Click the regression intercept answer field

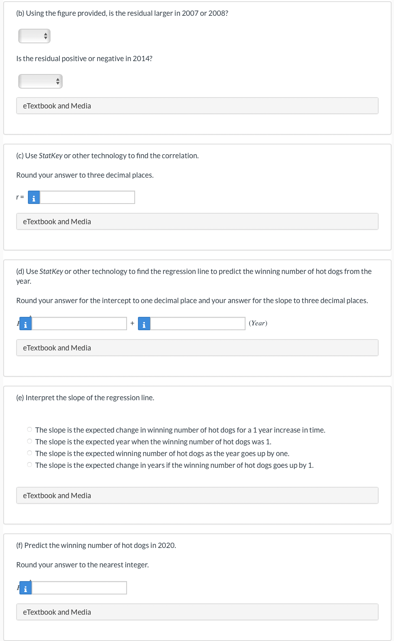79,324
